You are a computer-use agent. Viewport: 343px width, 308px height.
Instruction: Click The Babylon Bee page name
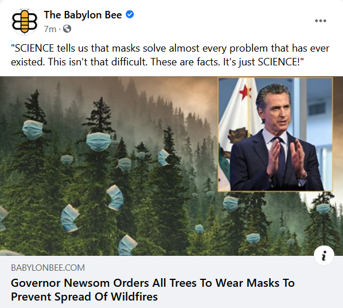pos(83,15)
